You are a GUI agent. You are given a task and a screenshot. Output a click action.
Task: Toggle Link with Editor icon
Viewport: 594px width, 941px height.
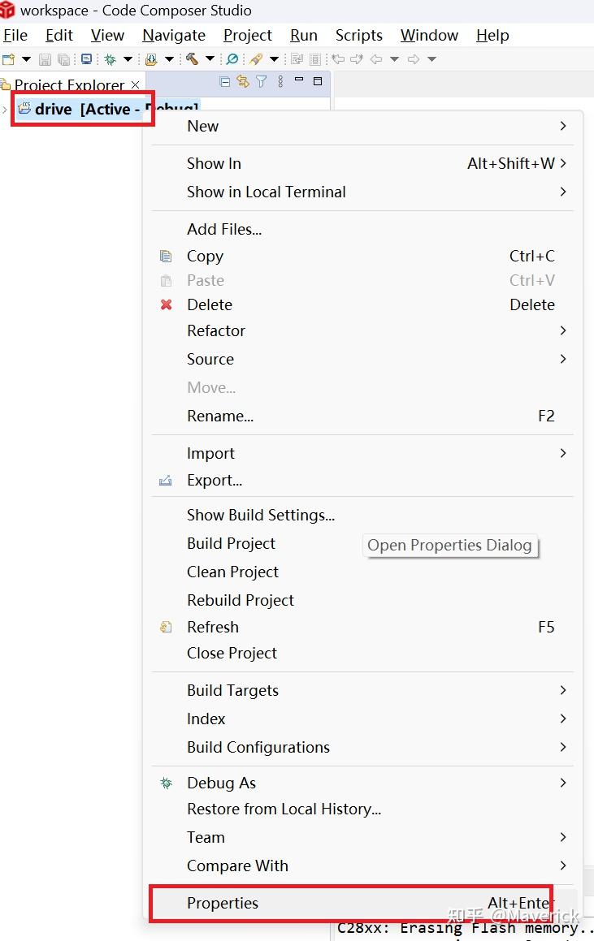[243, 81]
